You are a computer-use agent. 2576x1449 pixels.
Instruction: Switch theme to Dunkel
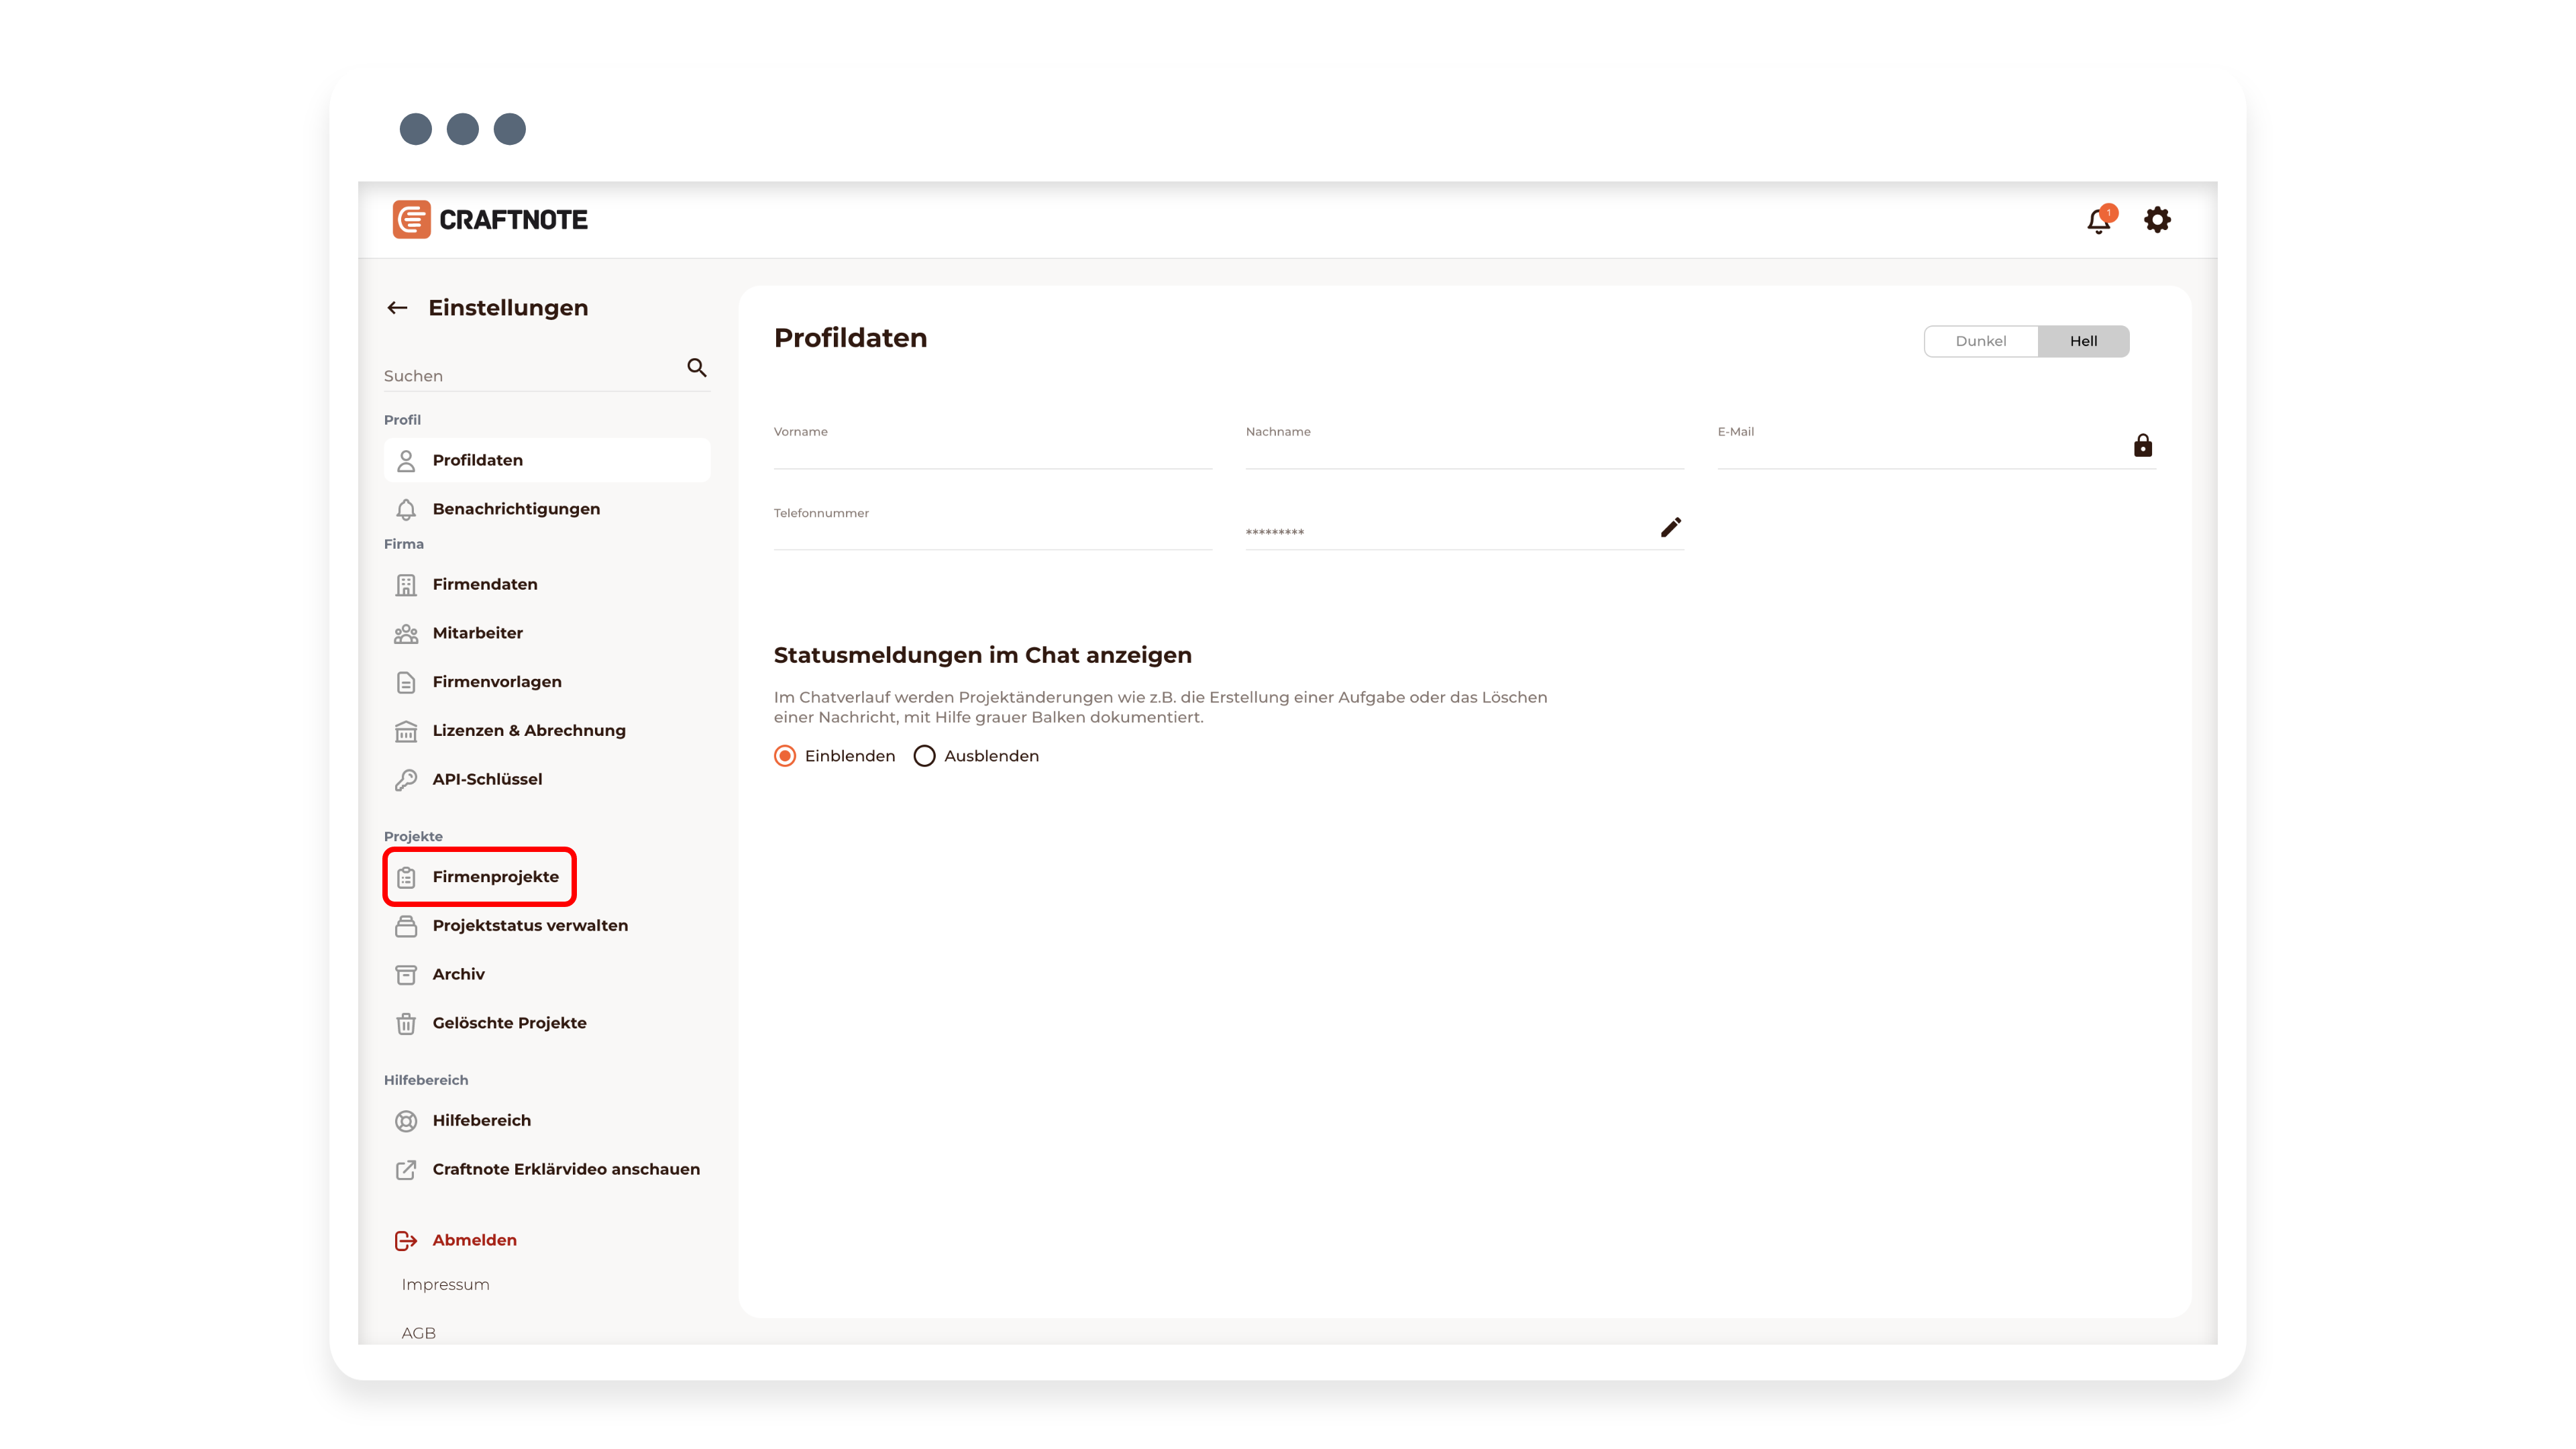click(1980, 341)
